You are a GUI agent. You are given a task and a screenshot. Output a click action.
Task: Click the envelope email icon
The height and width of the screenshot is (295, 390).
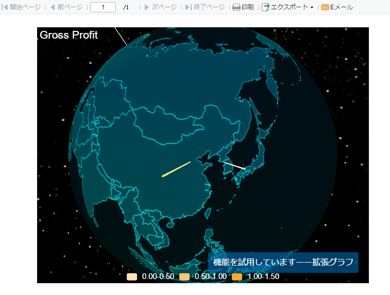pyautogui.click(x=325, y=7)
